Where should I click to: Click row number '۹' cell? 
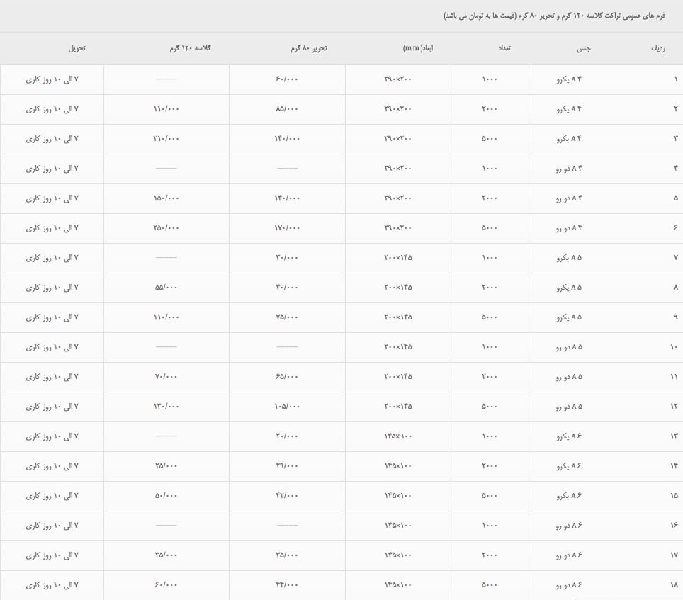676,317
